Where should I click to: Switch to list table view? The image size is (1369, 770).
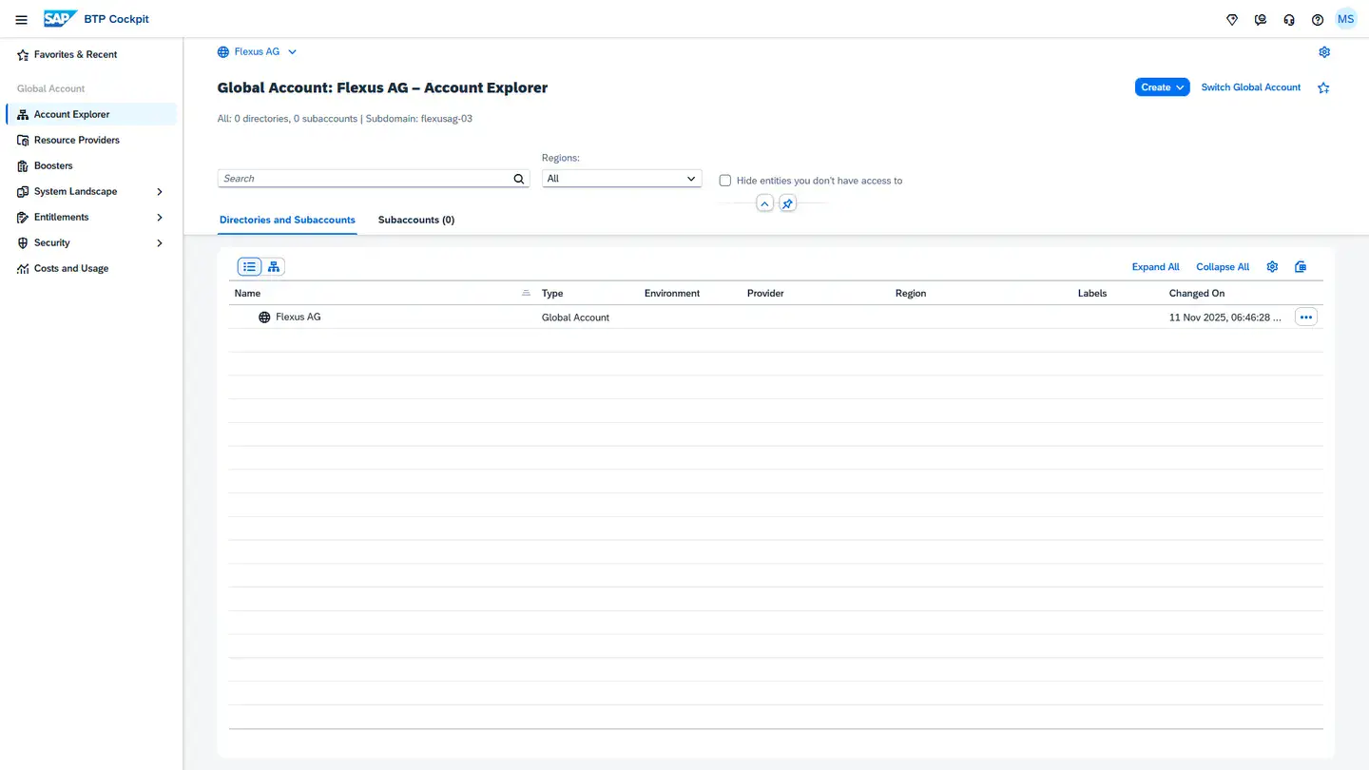coord(249,267)
